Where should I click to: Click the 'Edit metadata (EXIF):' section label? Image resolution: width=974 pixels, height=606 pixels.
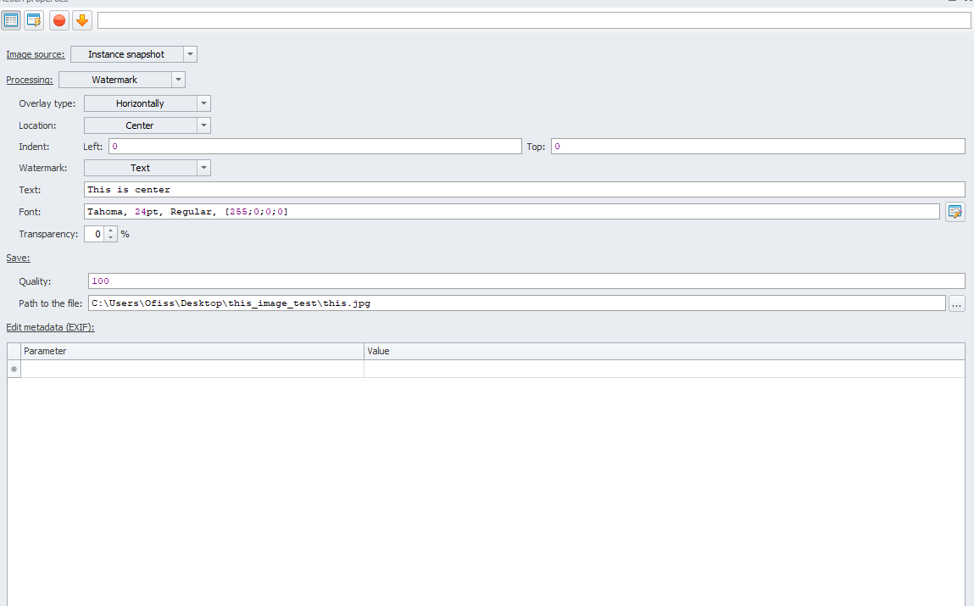click(50, 327)
